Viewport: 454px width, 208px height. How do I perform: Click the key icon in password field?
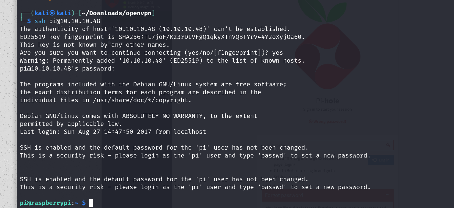pyautogui.click(x=388, y=145)
